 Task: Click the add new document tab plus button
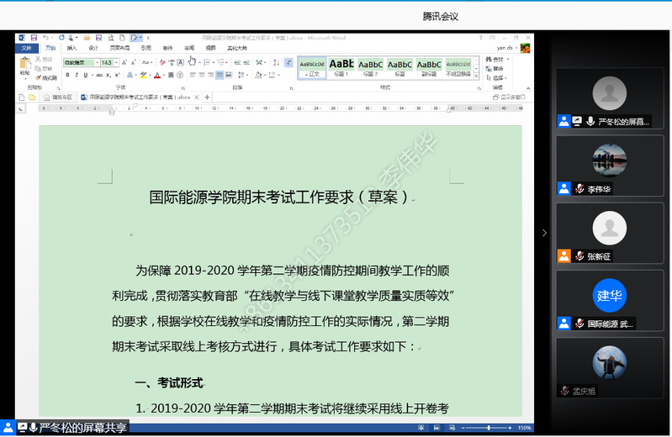[207, 97]
